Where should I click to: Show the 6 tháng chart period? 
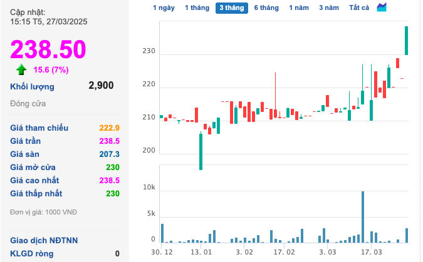[266, 8]
